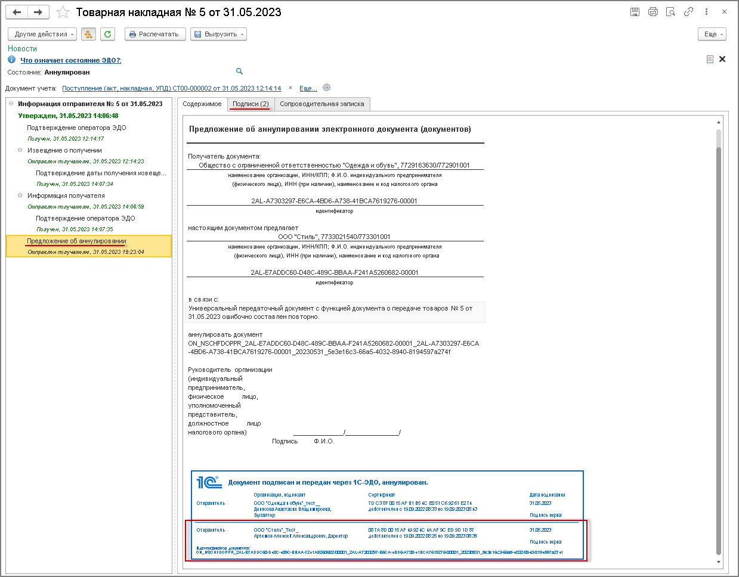The height and width of the screenshot is (577, 739).
Task: Click the heading Предложение об аннулировании электронного документа
Action: click(x=330, y=129)
